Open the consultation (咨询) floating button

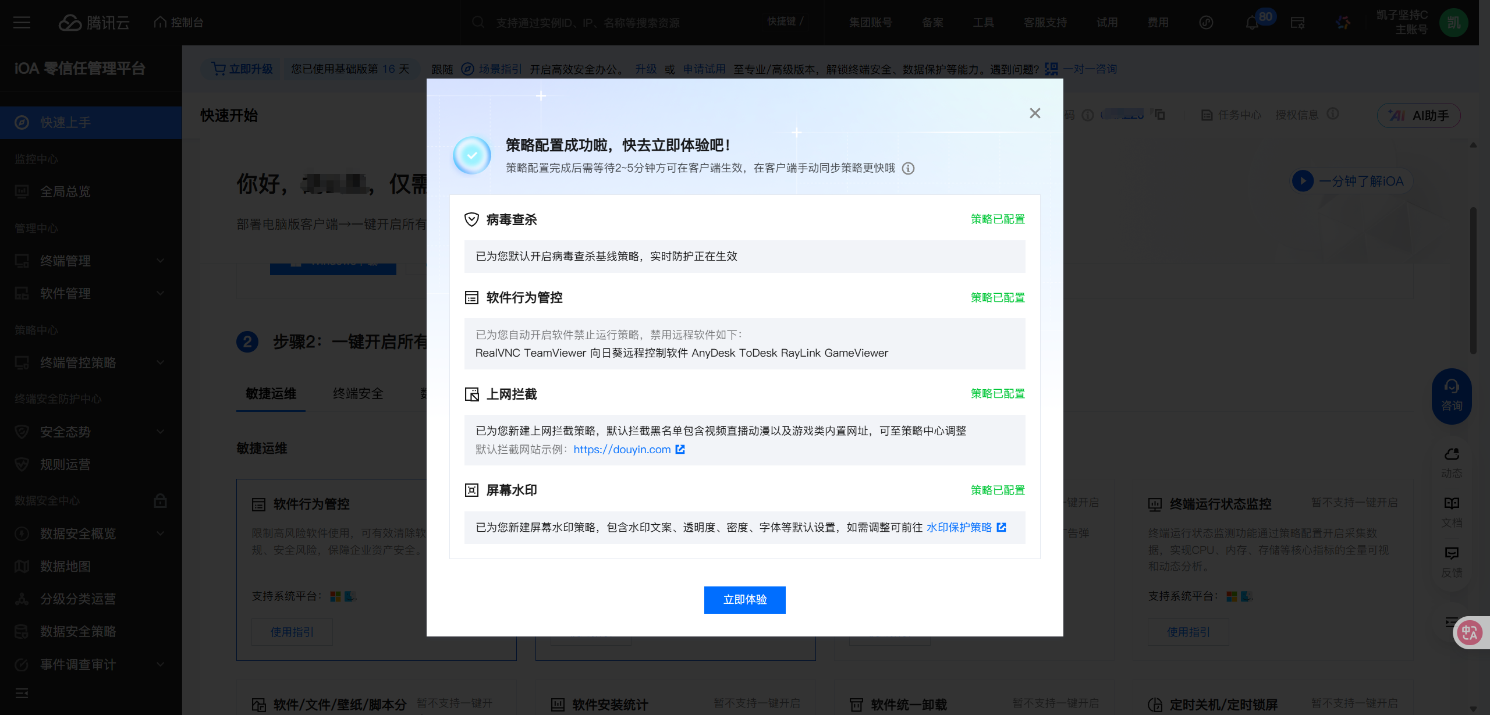click(x=1451, y=396)
